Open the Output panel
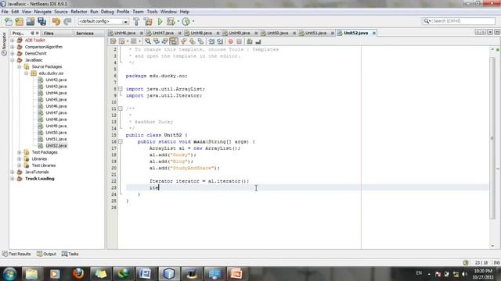Viewport: 501px width, 281px height. (46, 254)
